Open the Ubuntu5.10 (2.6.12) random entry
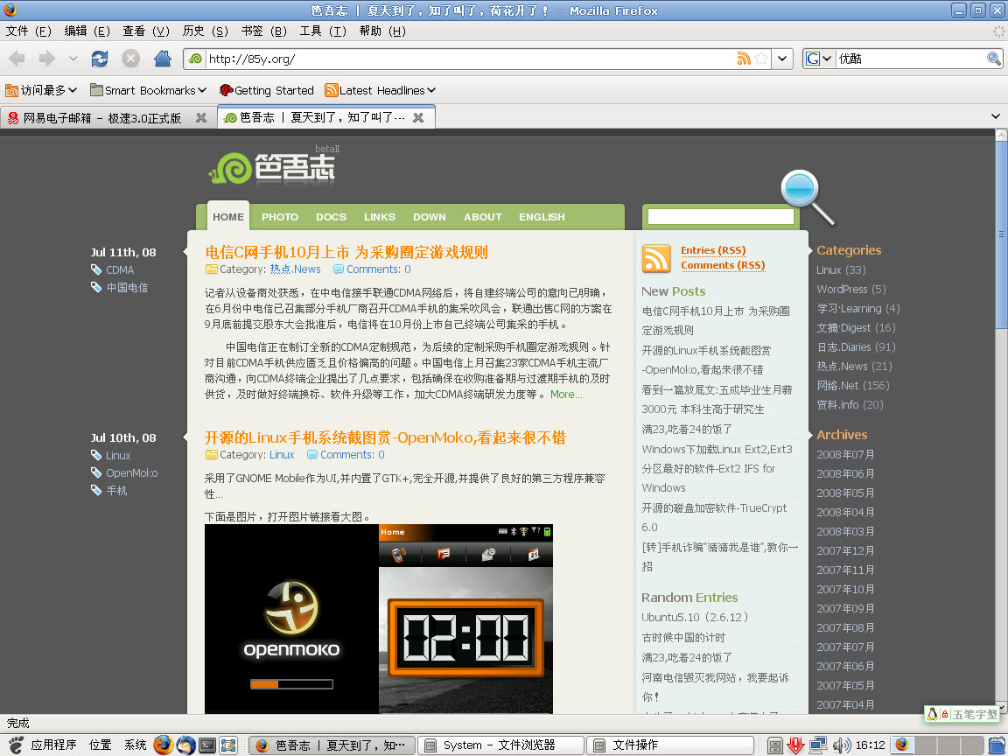 click(696, 617)
